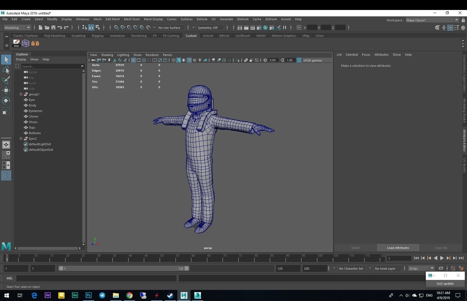Screen dimensions: 467x301
Task: Toggle the viewport grid display icon
Action: point(133,60)
